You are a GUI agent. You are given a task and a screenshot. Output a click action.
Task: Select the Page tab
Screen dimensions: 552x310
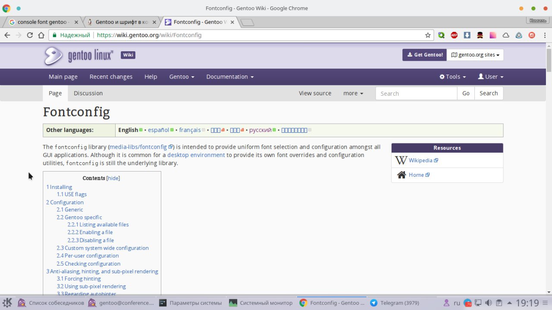55,93
